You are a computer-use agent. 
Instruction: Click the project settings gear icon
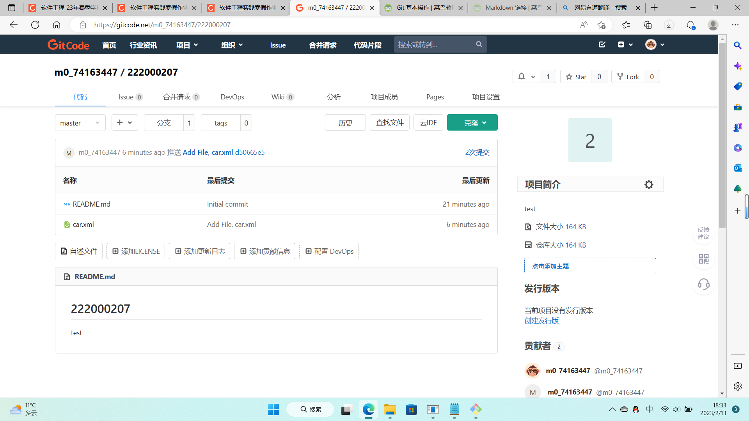648,184
